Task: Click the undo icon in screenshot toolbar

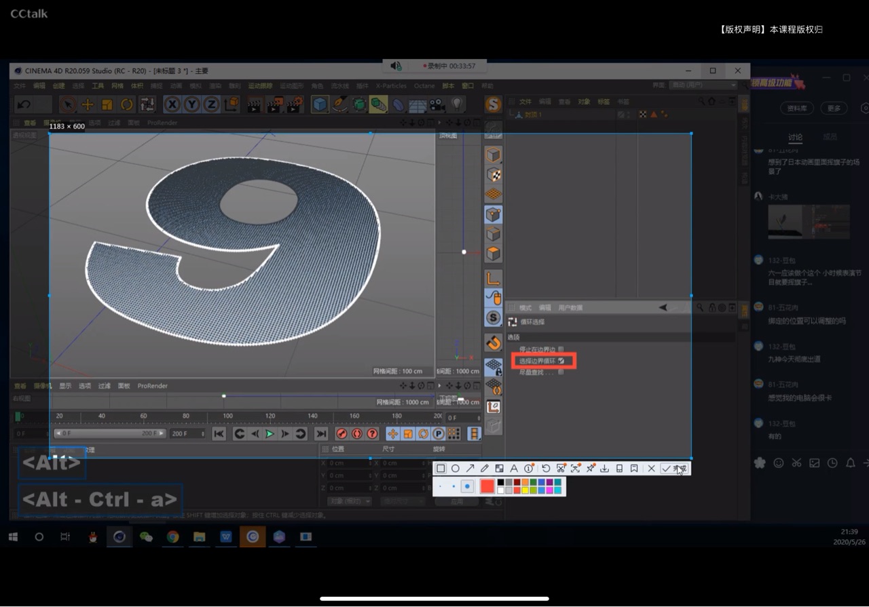Action: (546, 469)
